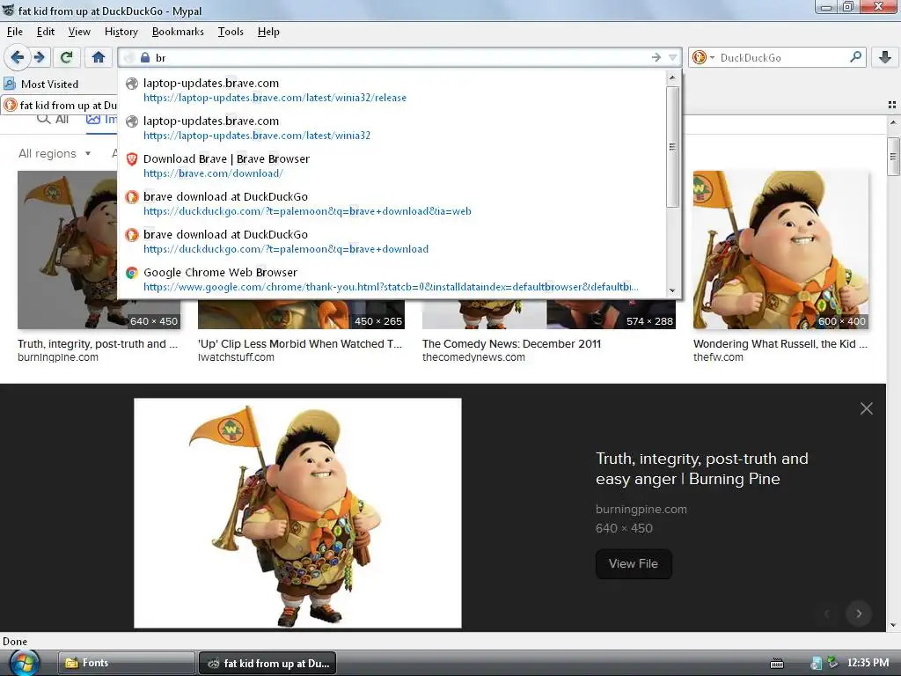The height and width of the screenshot is (676, 901).
Task: Open the Most Visited bookmarks folder
Action: 41,84
